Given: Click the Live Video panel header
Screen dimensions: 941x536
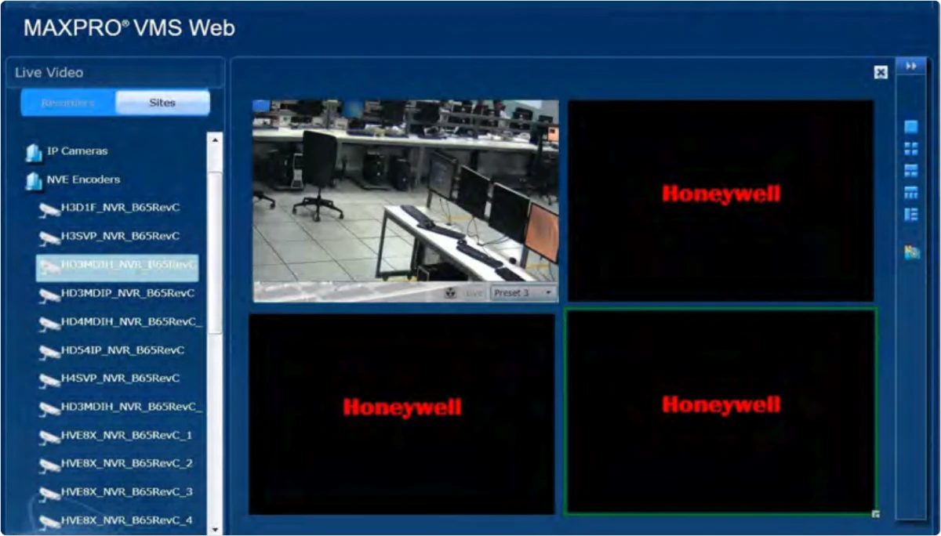Looking at the screenshot, I should tap(114, 73).
